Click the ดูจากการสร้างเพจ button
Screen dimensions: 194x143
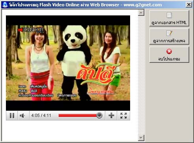point(169,36)
